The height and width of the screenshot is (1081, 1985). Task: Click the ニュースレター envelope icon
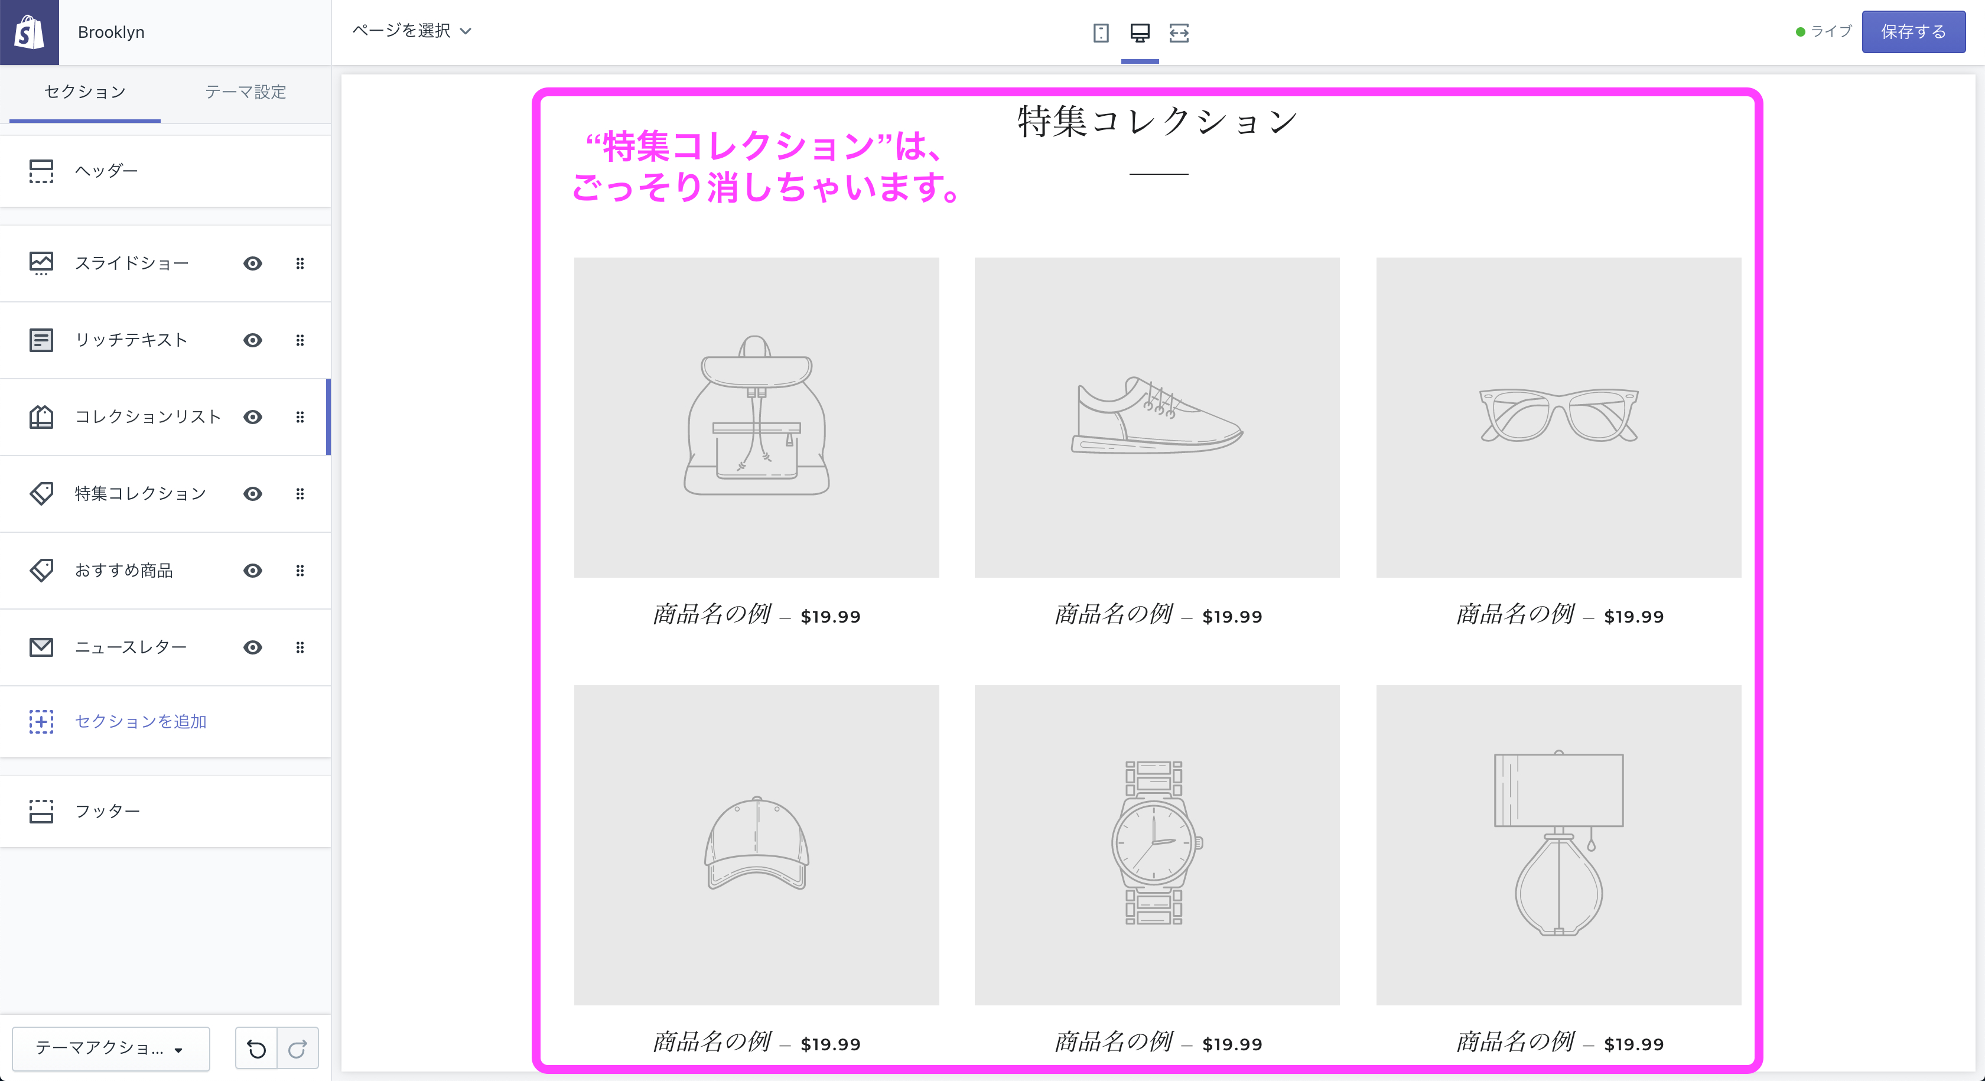coord(41,647)
